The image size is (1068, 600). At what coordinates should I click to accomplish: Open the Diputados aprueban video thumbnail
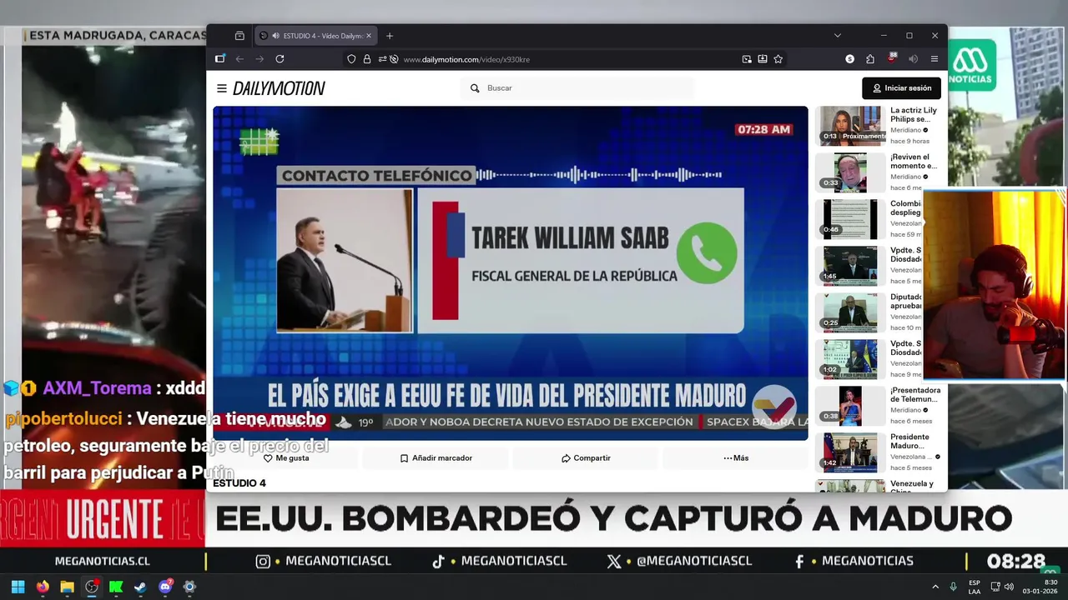pos(850,312)
